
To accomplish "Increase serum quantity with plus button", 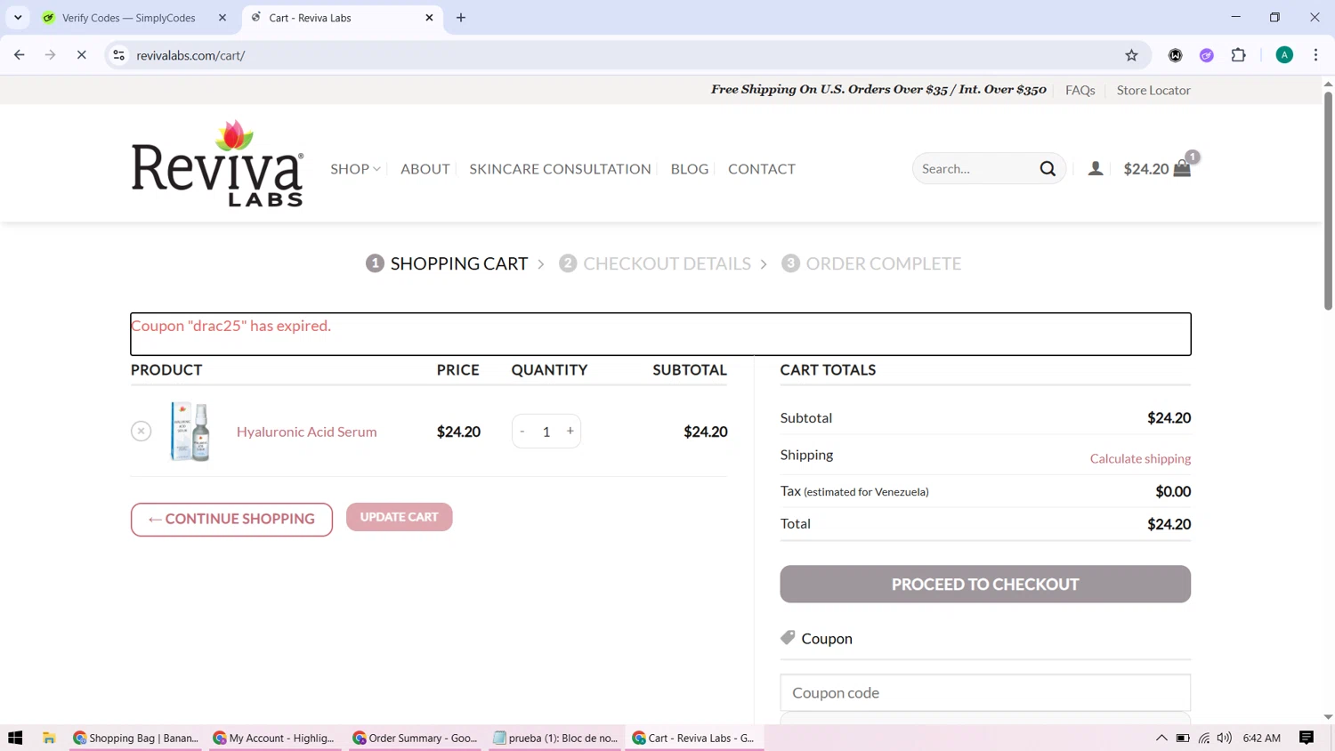I will 570,432.
